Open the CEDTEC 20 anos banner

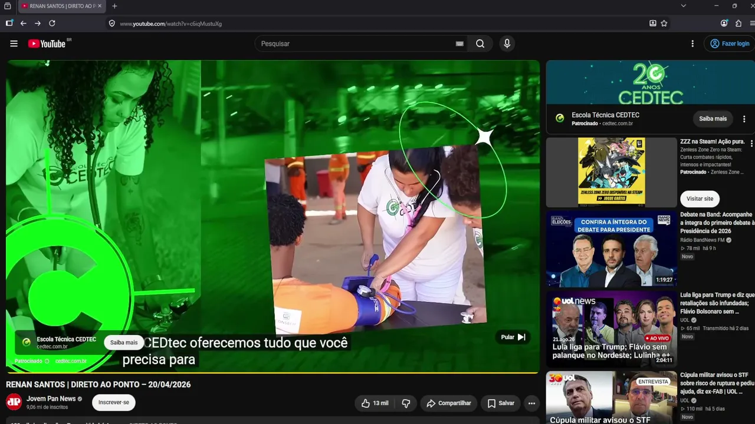[650, 82]
